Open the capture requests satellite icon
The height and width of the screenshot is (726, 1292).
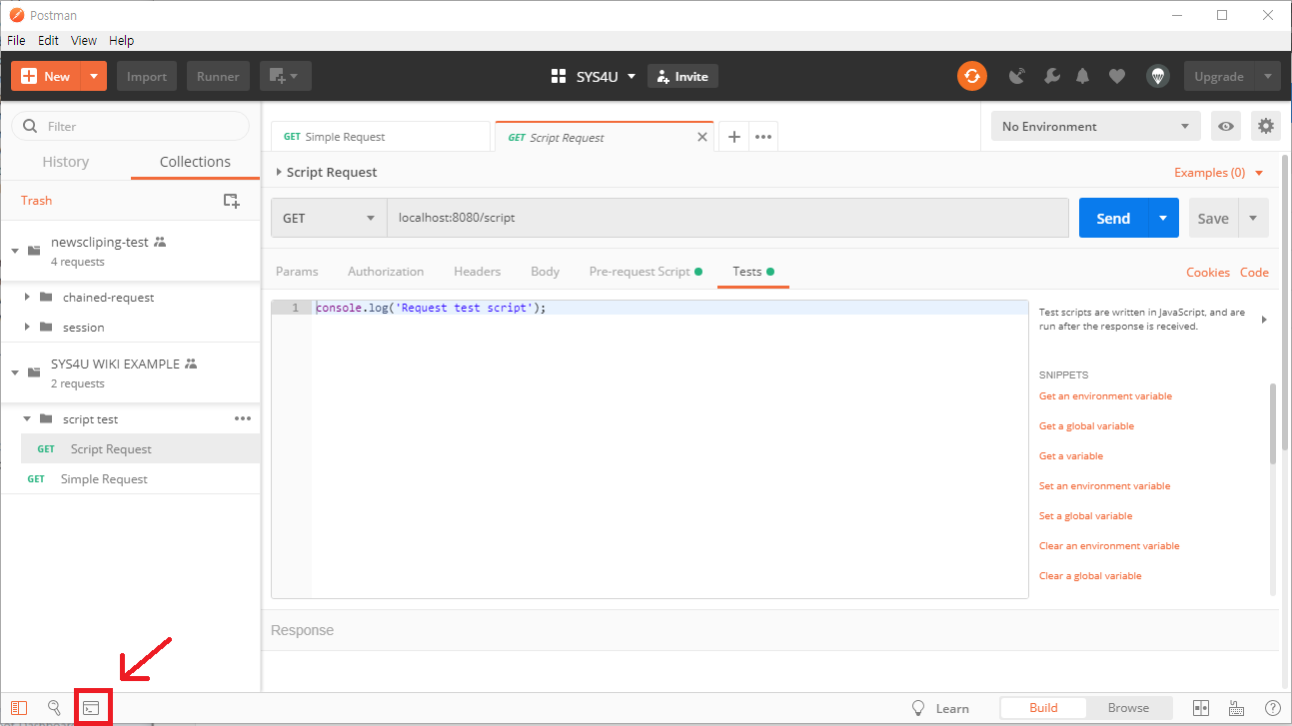pyautogui.click(x=1017, y=76)
